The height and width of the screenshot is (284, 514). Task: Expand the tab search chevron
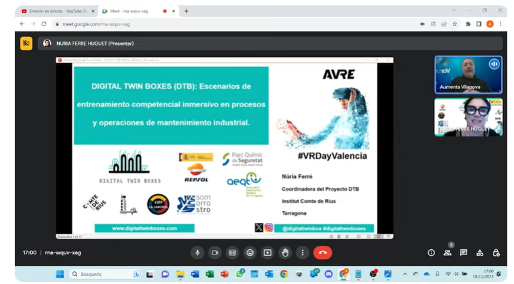click(x=454, y=11)
